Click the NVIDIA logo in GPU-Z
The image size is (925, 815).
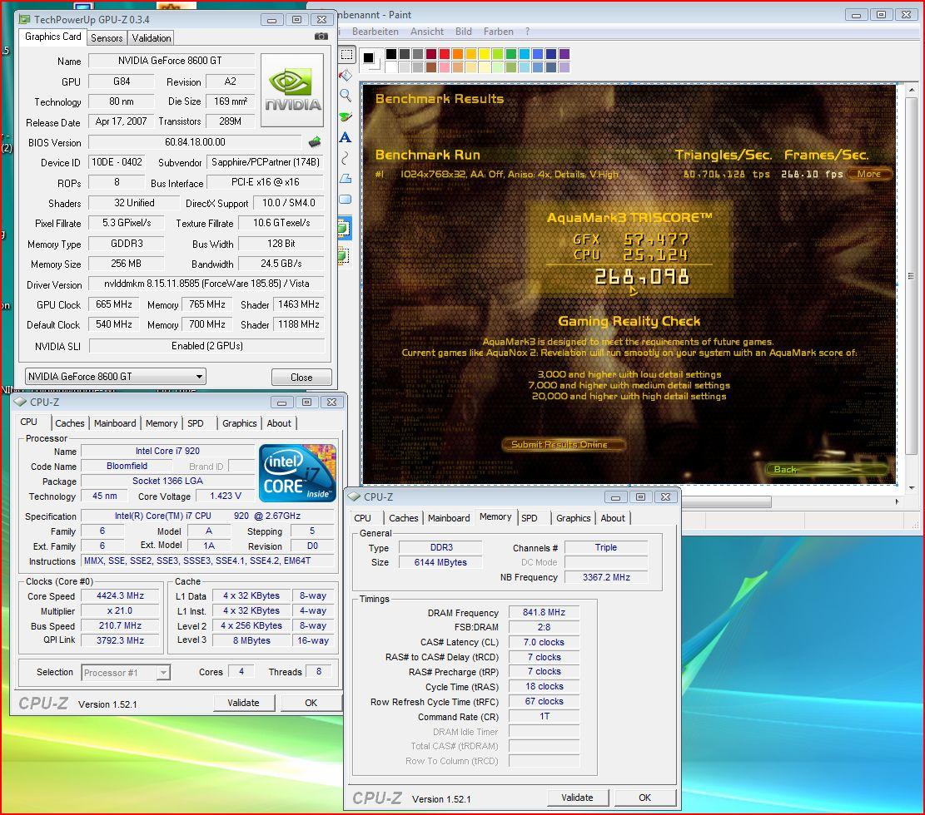pyautogui.click(x=292, y=90)
